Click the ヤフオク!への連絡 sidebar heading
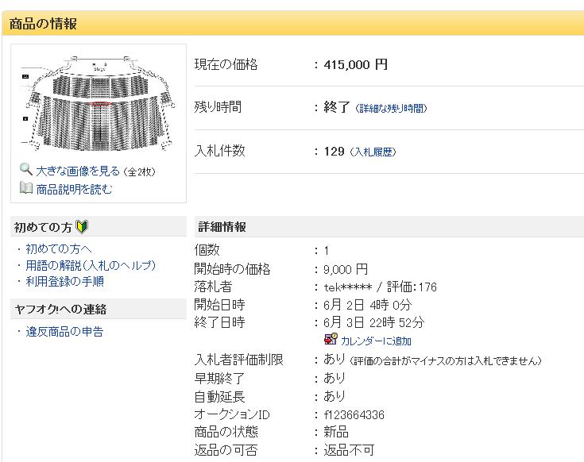This screenshot has width=584, height=462. point(60,309)
